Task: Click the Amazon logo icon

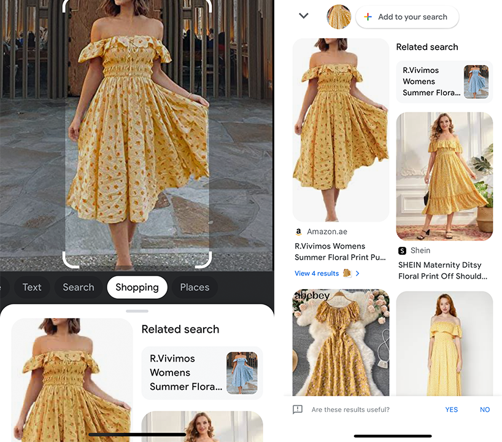Action: (x=298, y=231)
